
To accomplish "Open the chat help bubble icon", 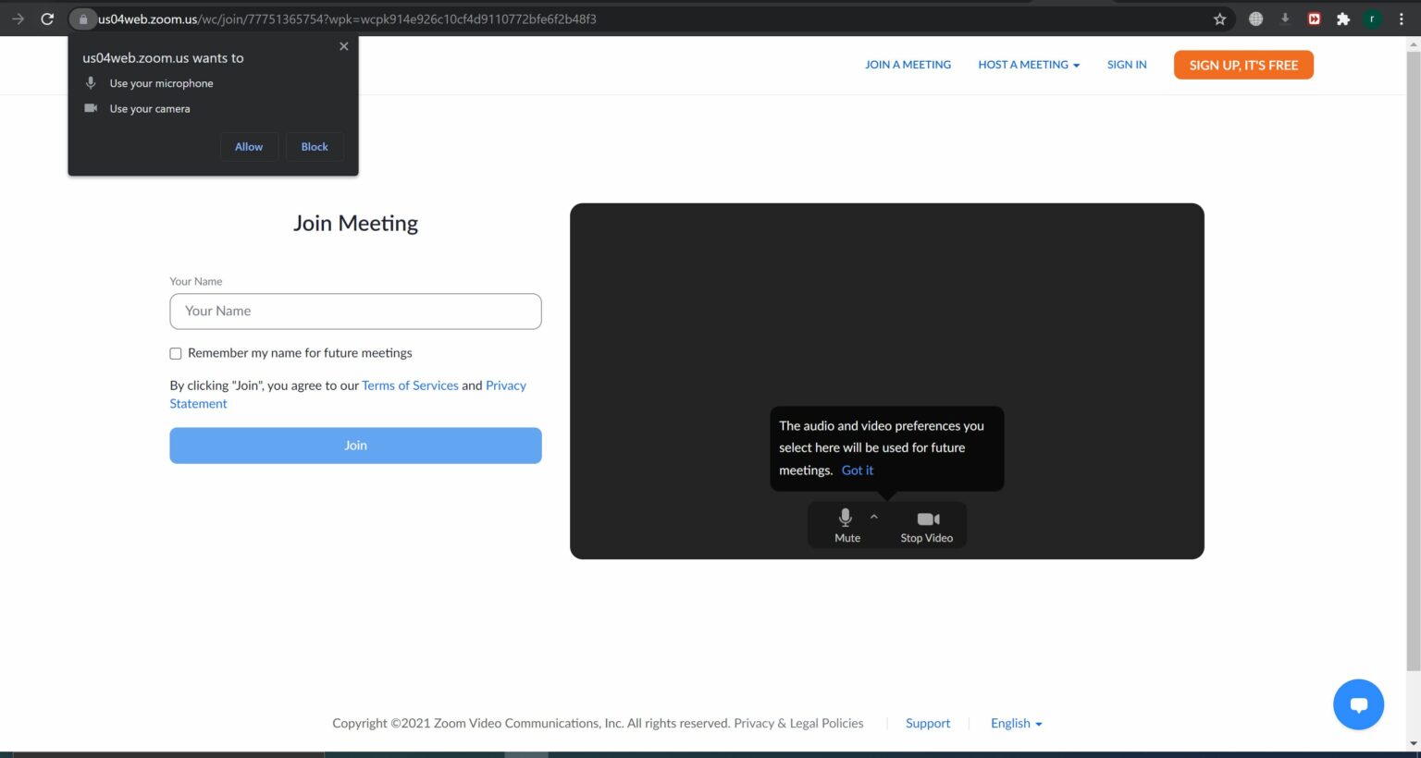I will pos(1358,704).
